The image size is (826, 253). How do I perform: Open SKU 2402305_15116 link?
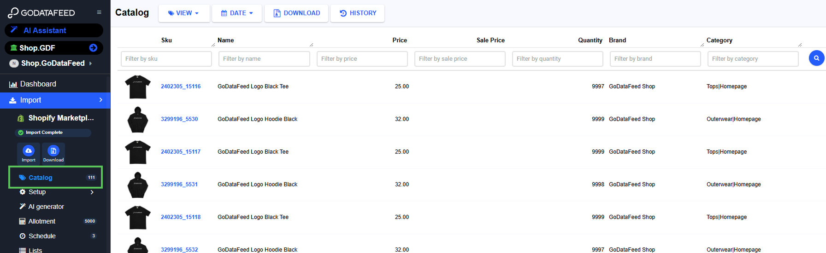181,86
